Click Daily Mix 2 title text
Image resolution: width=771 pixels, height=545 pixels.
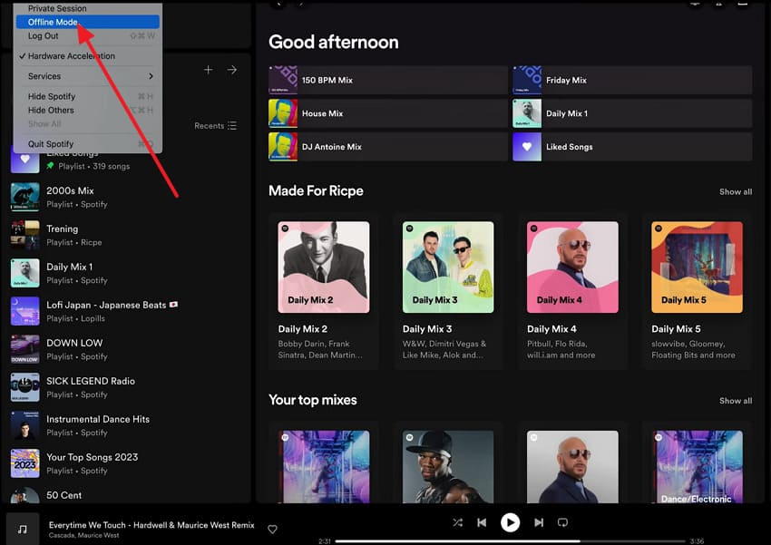click(x=302, y=329)
